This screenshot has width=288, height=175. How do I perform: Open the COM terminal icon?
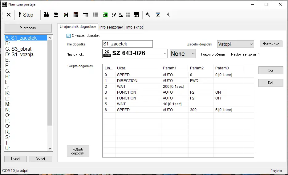136,15
